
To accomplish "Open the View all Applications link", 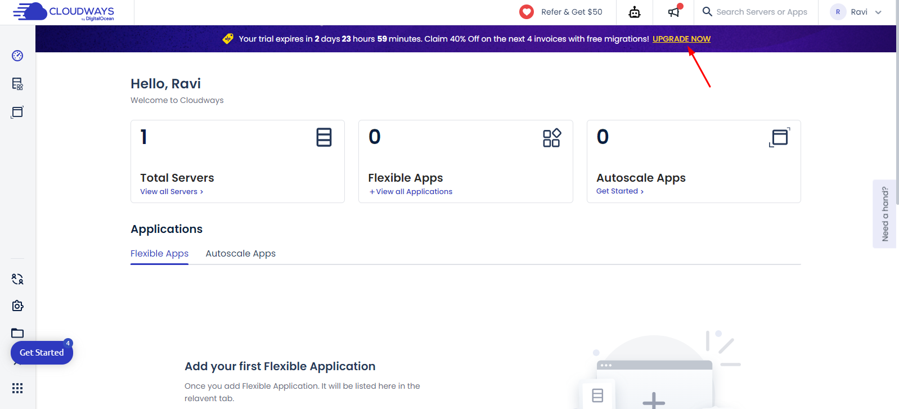I will [411, 192].
